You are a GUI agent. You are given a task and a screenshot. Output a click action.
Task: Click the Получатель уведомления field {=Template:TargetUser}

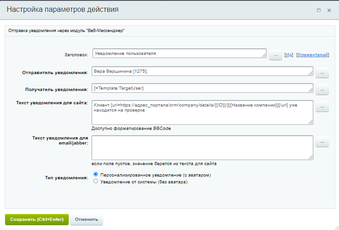click(x=202, y=88)
